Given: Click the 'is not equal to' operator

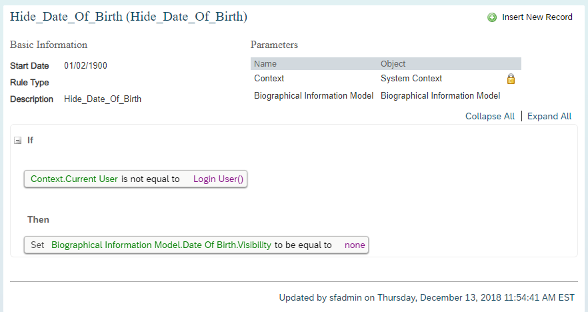Looking at the screenshot, I should (151, 179).
